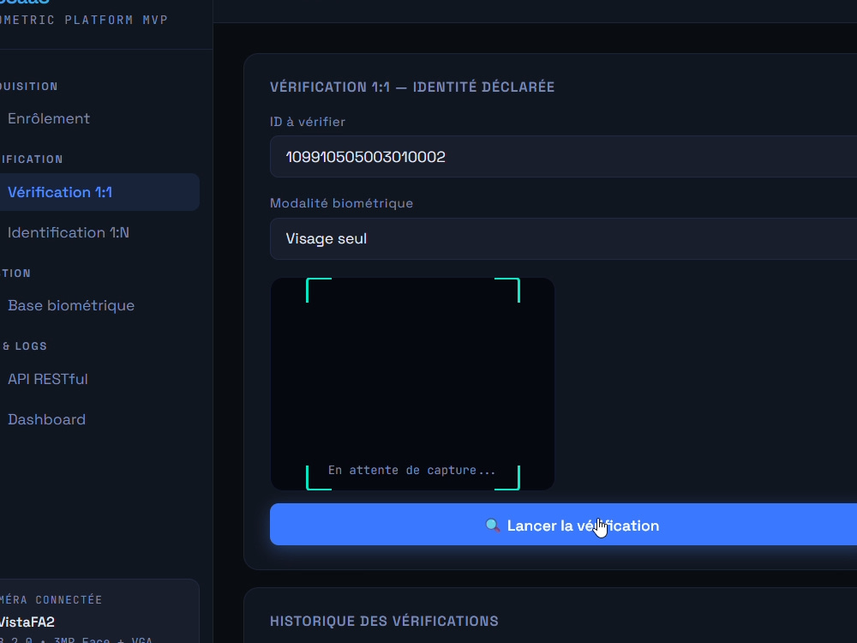Click the 'En attente de capture...' text
The image size is (857, 643).
(x=411, y=470)
